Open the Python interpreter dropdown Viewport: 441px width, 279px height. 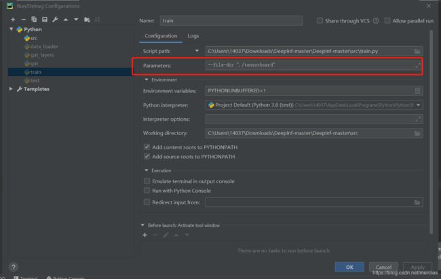[418, 105]
